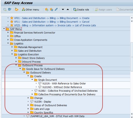
Task: Expand Group of Outbound Deliveries folder
Action: tap(28, 105)
